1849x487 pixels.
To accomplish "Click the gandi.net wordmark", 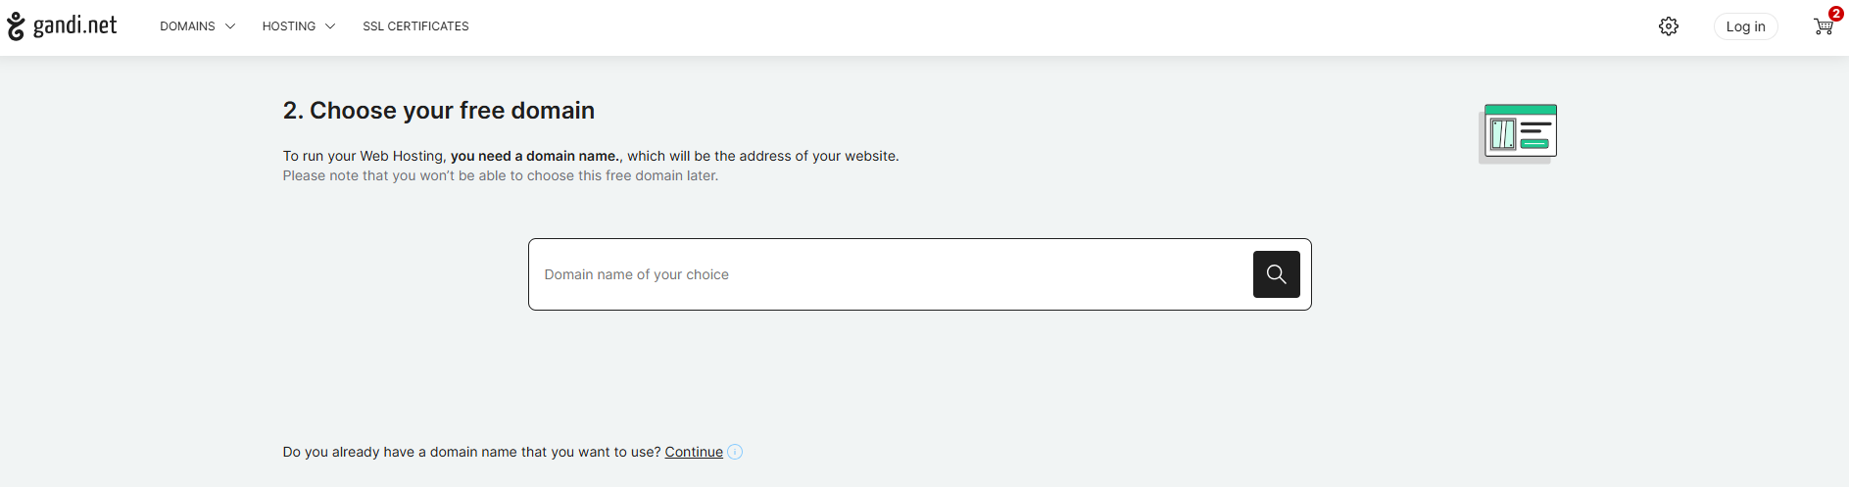I will pos(74,25).
